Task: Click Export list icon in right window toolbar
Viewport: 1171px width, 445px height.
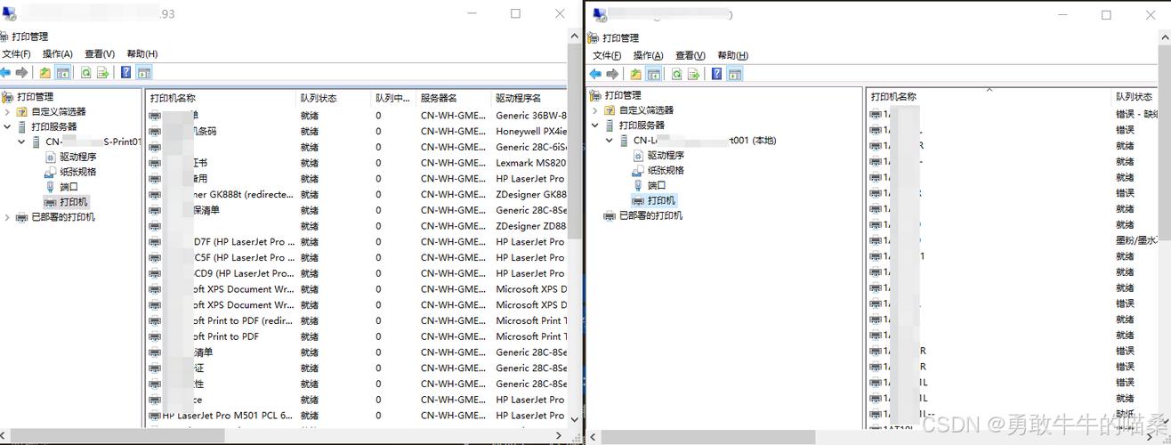Action: click(x=693, y=74)
